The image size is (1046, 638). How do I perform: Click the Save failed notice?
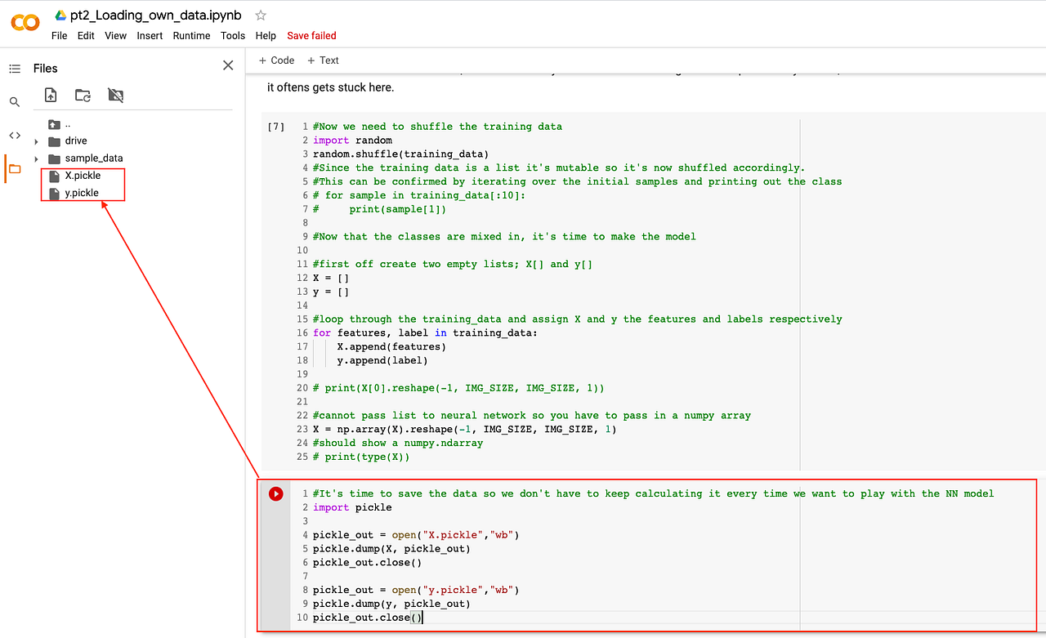[x=311, y=35]
